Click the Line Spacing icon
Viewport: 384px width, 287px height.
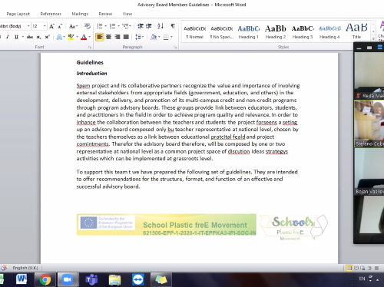(138, 37)
